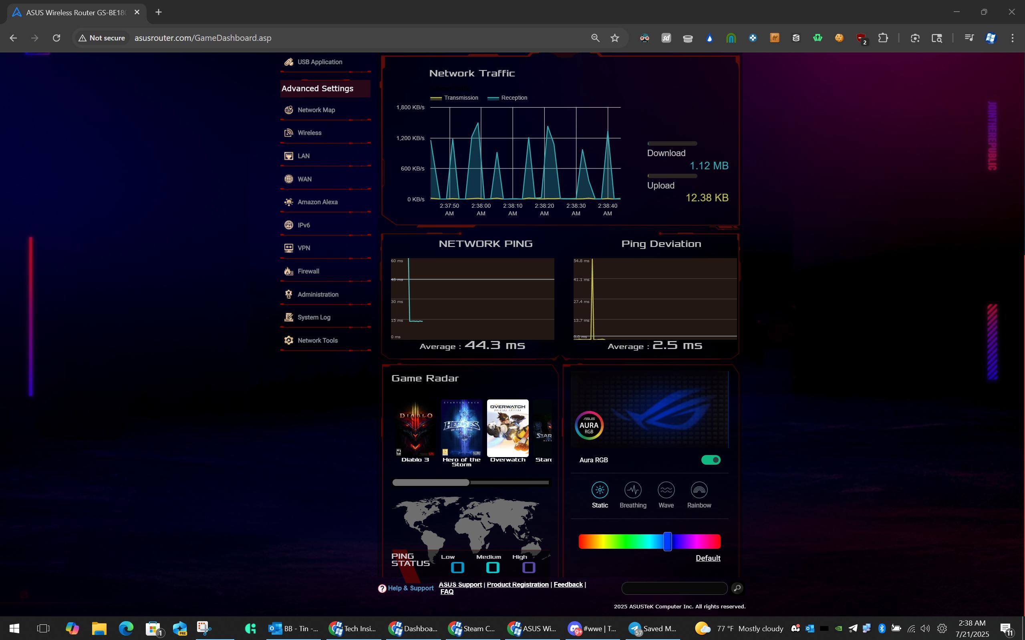Viewport: 1025px width, 640px height.
Task: Activate the Rainbow lighting effect icon
Action: coord(699,490)
